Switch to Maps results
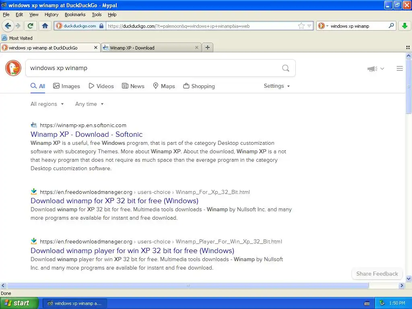The image size is (412, 309). (164, 86)
